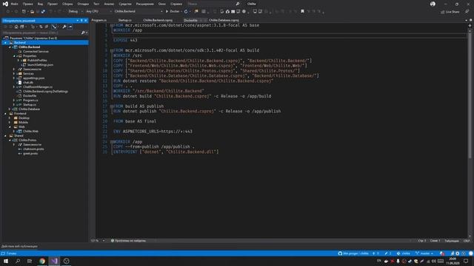Image resolution: width=474 pixels, height=266 pixels.
Task: Open Chrome from the taskbar
Action: 42,261
